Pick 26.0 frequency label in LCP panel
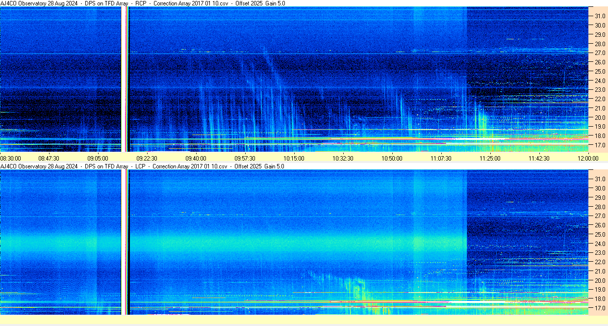Image resolution: width=608 pixels, height=326 pixels. (600, 225)
